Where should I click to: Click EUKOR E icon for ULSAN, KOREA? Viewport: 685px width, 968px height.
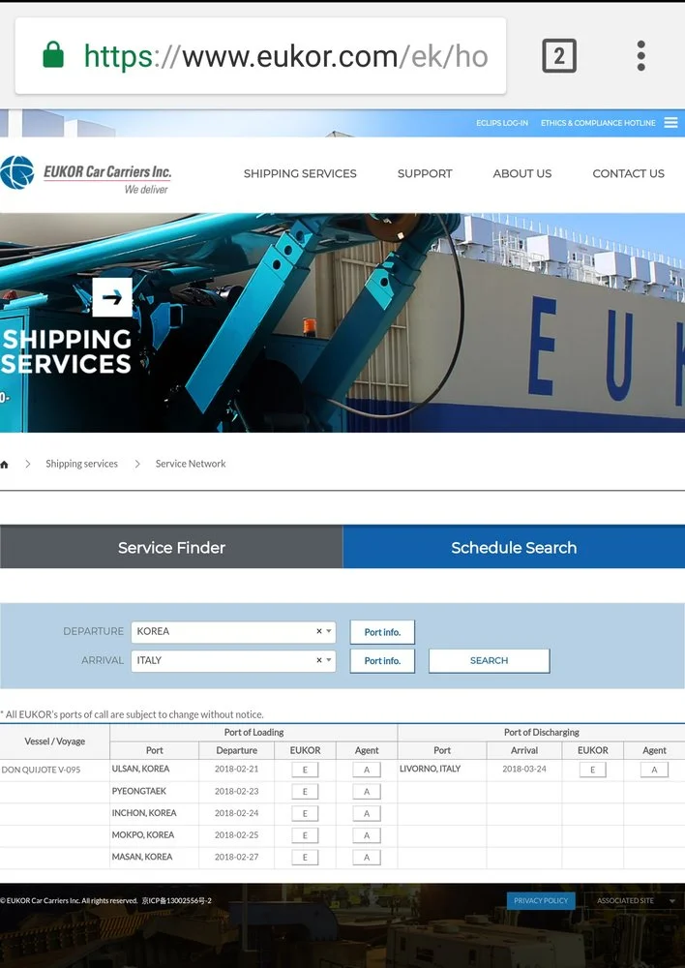coord(305,770)
